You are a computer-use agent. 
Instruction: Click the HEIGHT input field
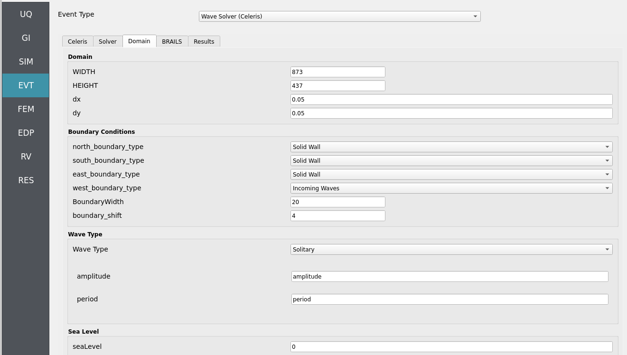(337, 86)
